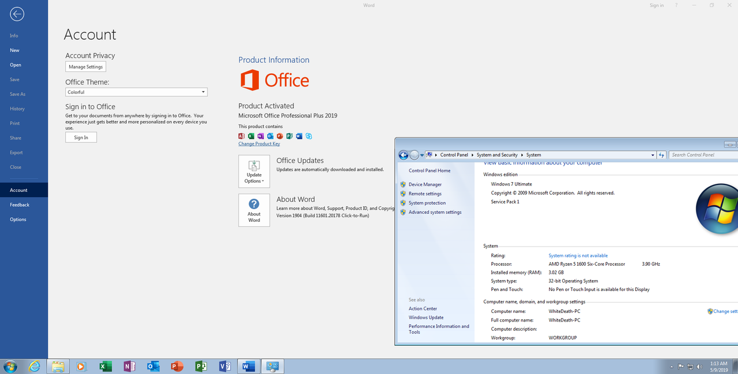This screenshot has width=738, height=374.
Task: Click the Word icon under product contains
Action: 299,136
